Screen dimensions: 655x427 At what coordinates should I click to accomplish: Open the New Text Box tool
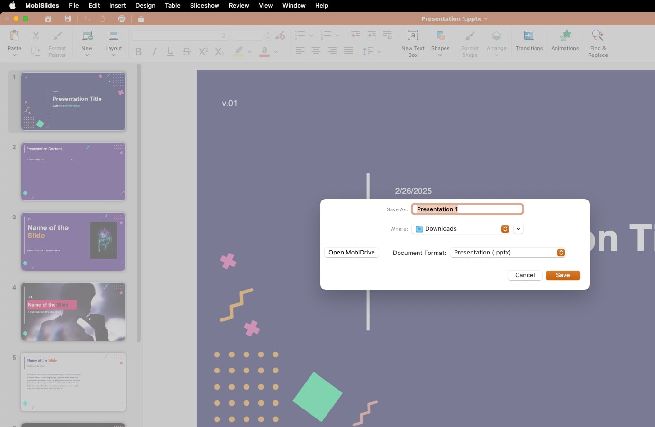tap(412, 43)
